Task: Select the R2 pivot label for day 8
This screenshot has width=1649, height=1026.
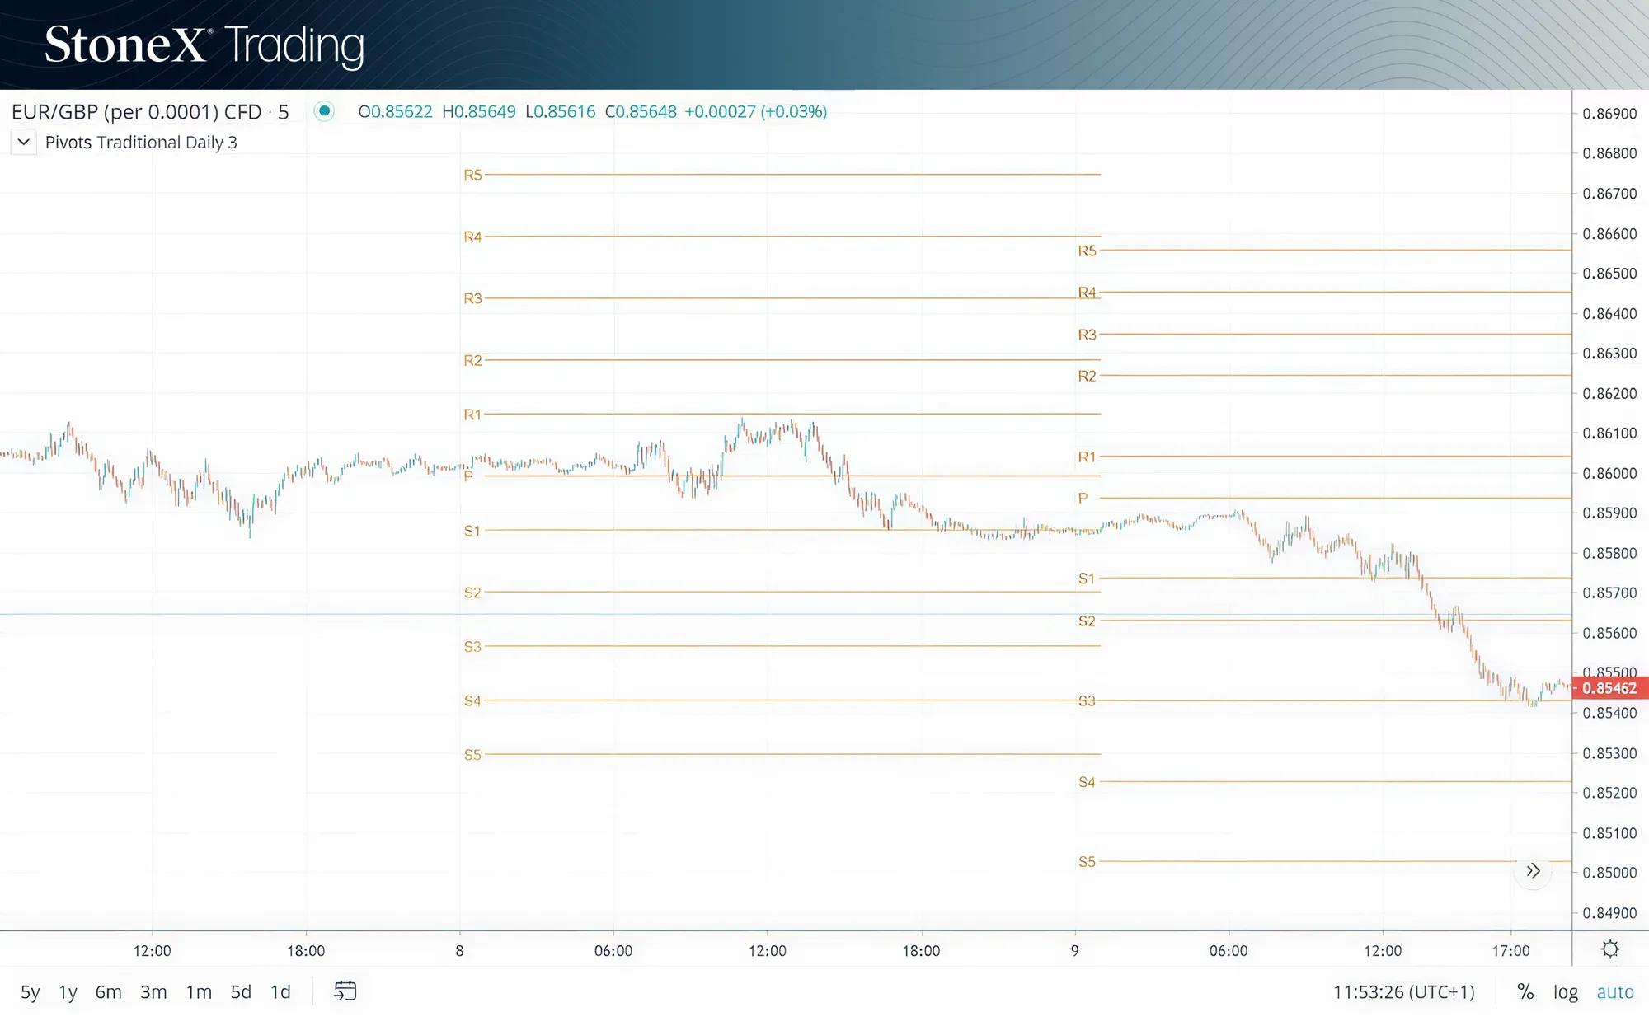Action: tap(472, 361)
